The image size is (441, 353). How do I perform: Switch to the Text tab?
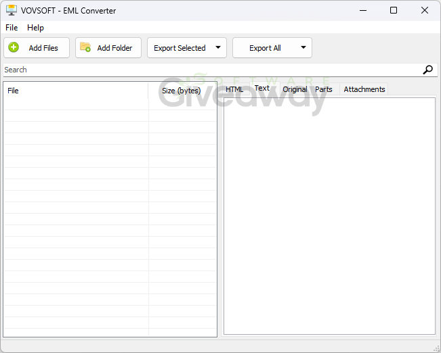(262, 88)
